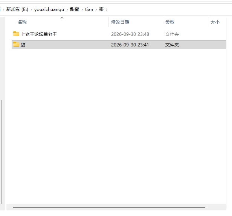232x216 pixels.
Task: Click the sort arrow above 名称
Action: click(x=62, y=18)
